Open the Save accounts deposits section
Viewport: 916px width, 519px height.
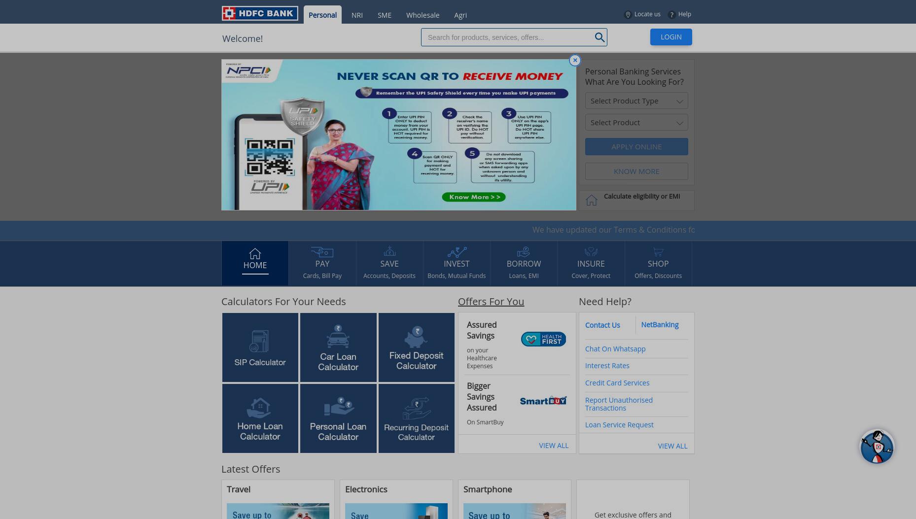[x=389, y=263]
